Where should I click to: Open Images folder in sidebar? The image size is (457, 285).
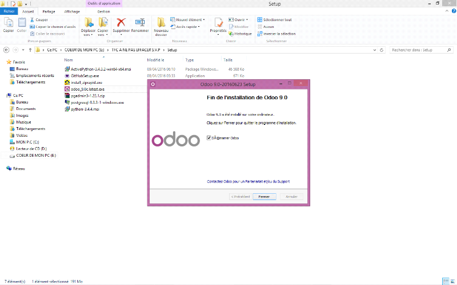pos(22,116)
